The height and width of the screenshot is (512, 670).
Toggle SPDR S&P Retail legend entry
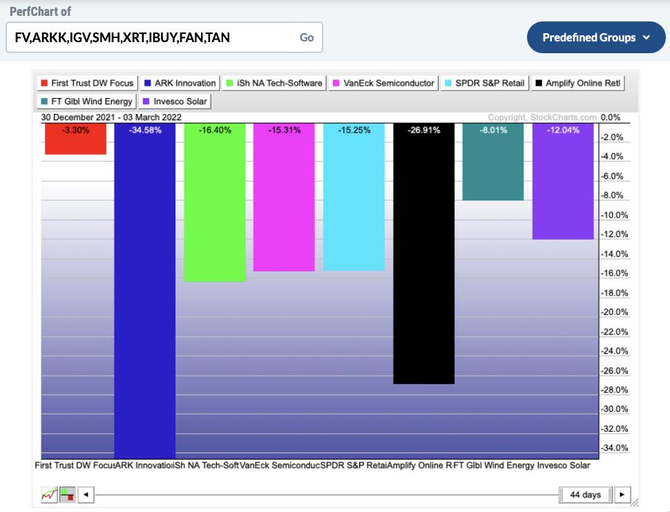click(x=485, y=83)
